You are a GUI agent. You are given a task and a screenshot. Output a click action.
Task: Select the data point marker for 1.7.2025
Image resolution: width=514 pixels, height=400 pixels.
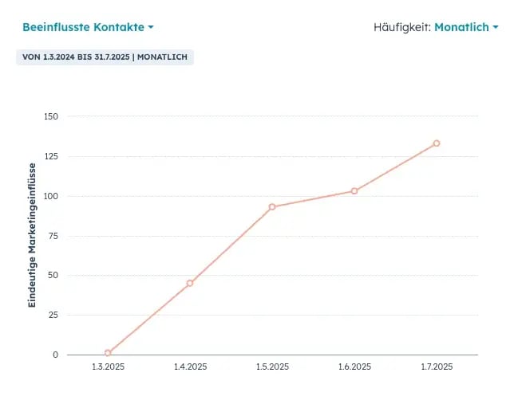[437, 143]
